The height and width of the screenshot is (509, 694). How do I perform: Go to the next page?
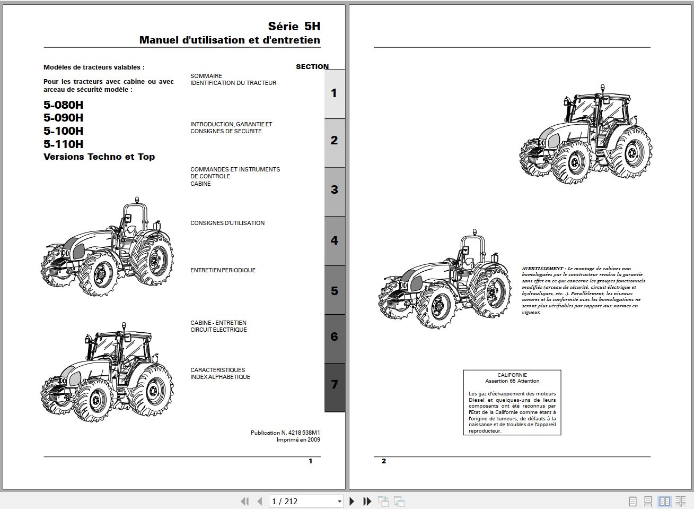352,501
